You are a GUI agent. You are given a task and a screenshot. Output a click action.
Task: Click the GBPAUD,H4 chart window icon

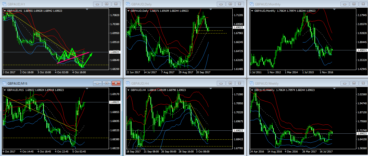tap(127, 83)
